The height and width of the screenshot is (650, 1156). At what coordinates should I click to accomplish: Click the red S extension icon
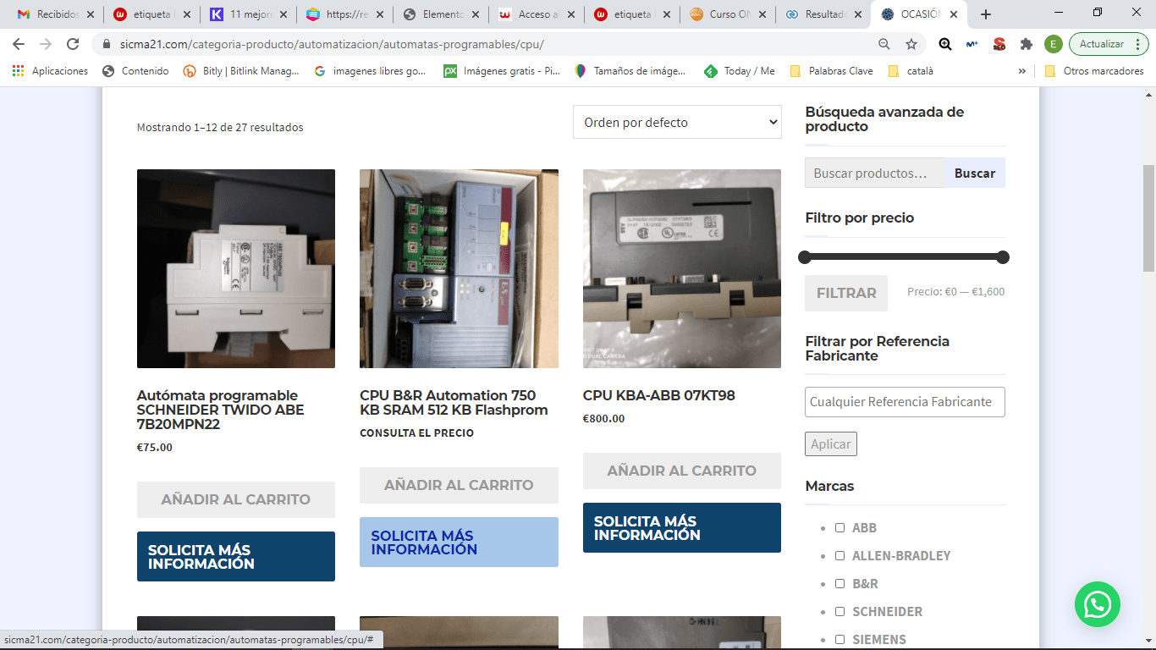pos(999,44)
